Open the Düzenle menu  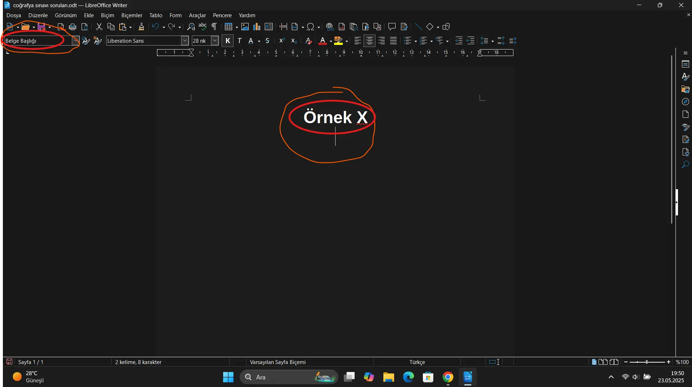click(x=38, y=15)
